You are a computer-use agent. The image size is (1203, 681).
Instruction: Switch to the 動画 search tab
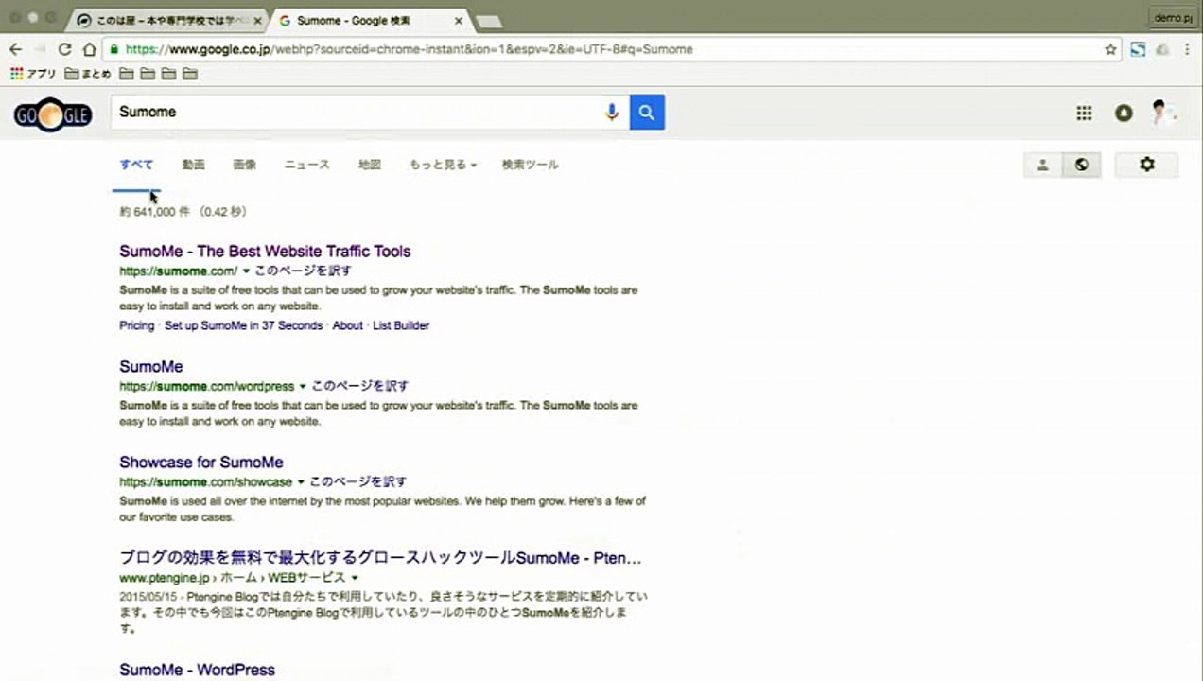click(194, 165)
